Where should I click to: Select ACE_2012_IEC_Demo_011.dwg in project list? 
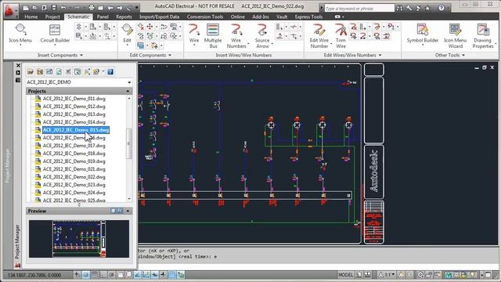74,99
